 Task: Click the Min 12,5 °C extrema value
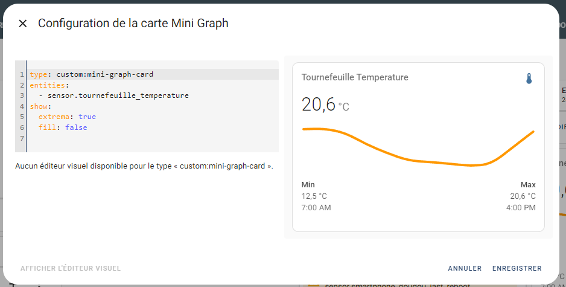(314, 196)
